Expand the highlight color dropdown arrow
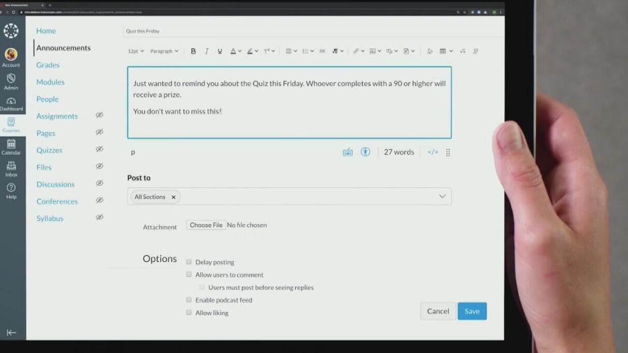 (256, 51)
